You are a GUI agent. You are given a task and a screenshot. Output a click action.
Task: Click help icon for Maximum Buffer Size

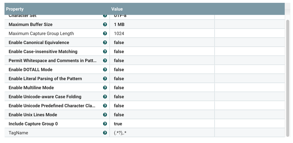105,24
